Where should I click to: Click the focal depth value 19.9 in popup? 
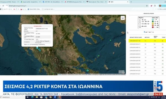pyautogui.click(x=37, y=39)
